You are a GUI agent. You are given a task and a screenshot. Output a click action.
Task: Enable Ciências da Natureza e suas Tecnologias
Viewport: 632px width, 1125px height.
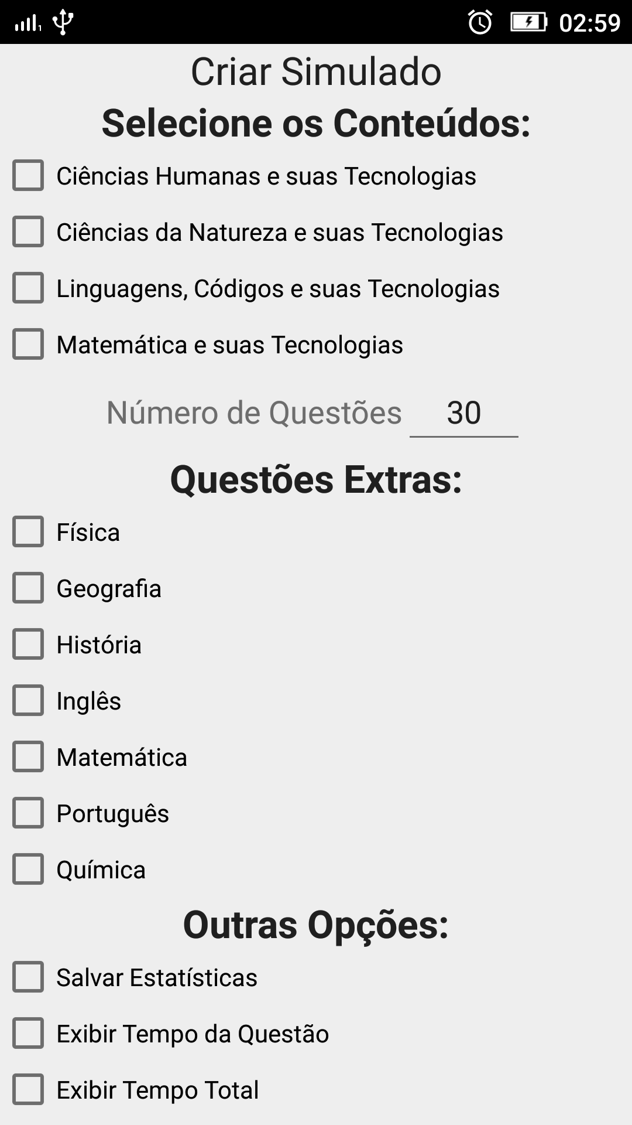click(x=28, y=231)
